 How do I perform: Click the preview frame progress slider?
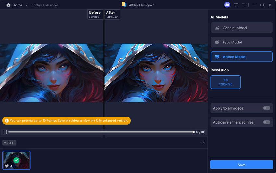click(101, 132)
